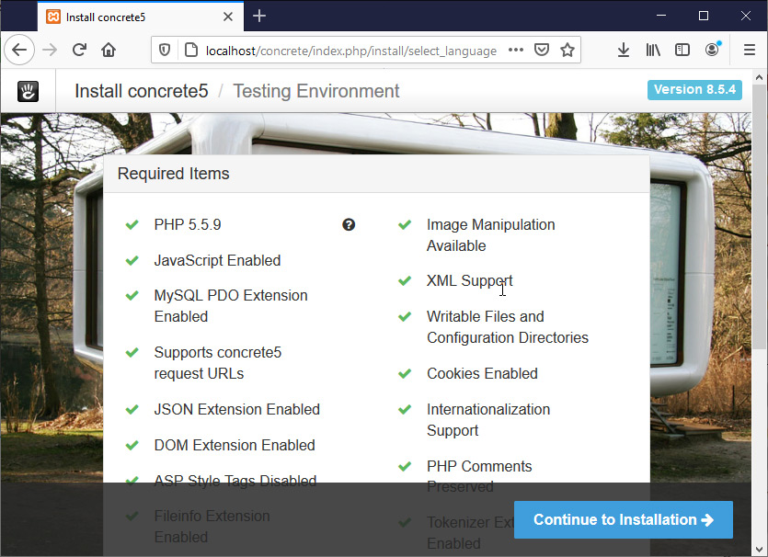Click the concrete5 hand logo icon

tap(28, 91)
